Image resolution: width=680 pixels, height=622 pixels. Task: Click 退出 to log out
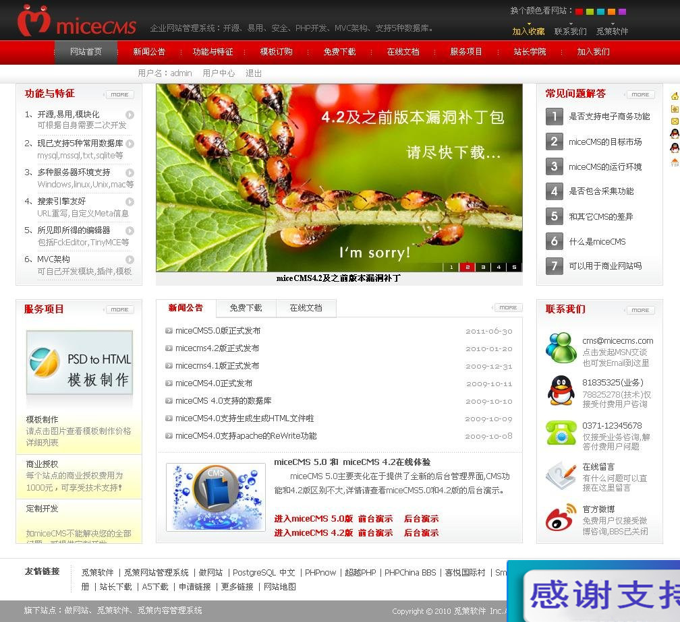(254, 73)
